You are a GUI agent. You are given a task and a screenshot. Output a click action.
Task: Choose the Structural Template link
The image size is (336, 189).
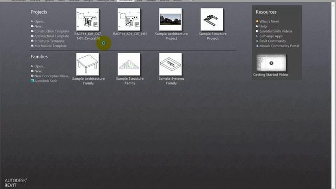pyautogui.click(x=49, y=41)
